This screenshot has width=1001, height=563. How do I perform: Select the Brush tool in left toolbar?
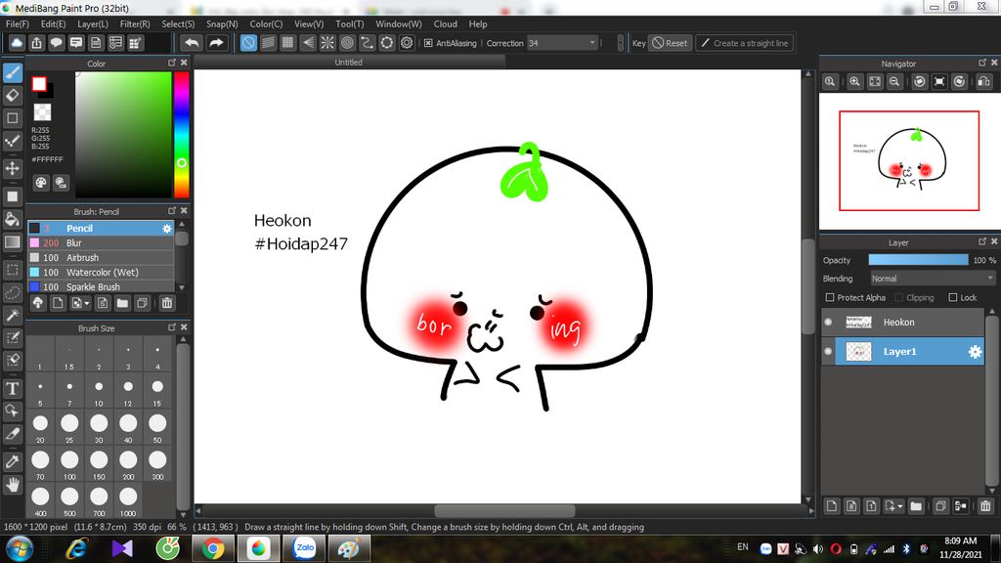click(x=12, y=72)
